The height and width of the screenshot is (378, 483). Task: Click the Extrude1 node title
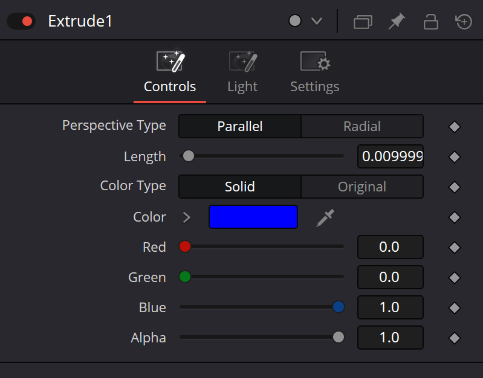pos(80,21)
